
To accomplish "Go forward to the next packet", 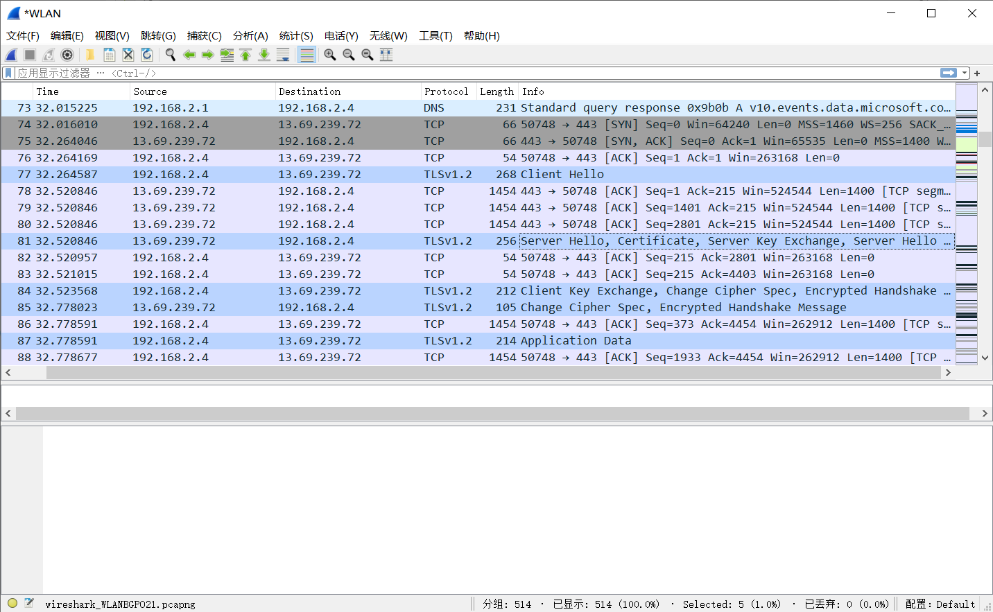I will (x=207, y=55).
